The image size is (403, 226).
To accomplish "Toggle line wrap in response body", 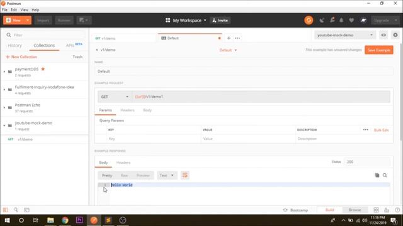I will click(184, 175).
